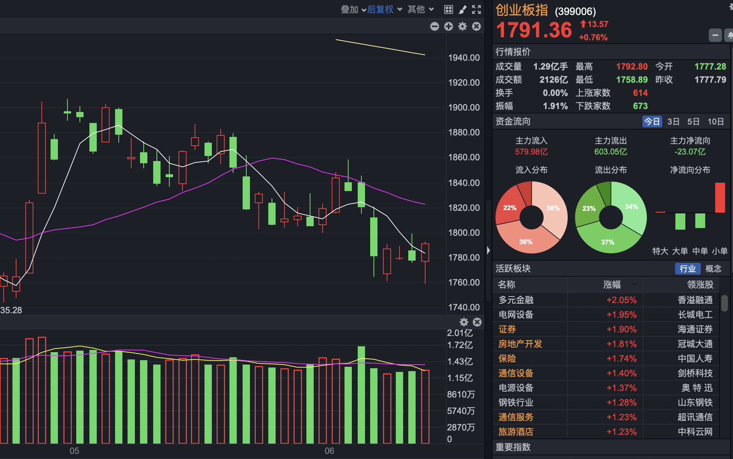This screenshot has width=733, height=459.
Task: Click the 行情报价 section header
Action: (513, 52)
